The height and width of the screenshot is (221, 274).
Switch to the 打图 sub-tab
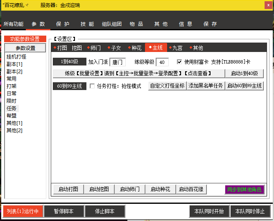click(x=60, y=47)
